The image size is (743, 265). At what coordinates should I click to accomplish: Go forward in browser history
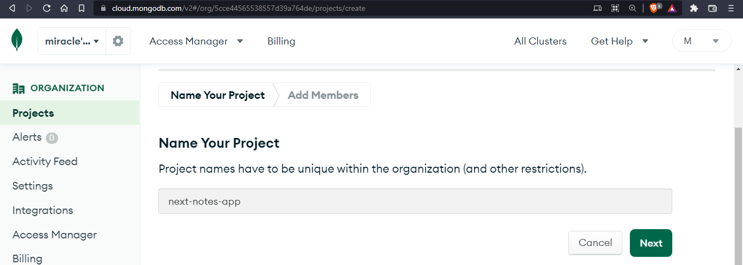click(29, 8)
